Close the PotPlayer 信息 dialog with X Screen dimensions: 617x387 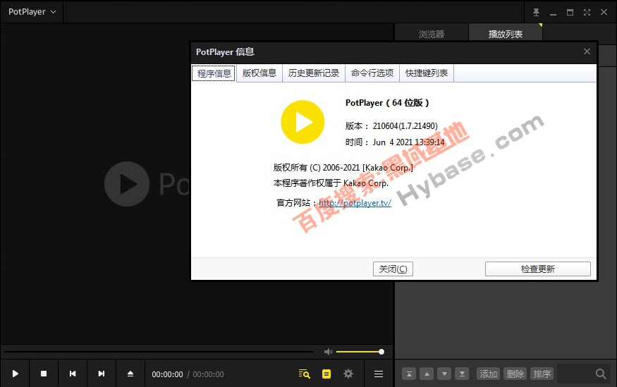pyautogui.click(x=587, y=51)
